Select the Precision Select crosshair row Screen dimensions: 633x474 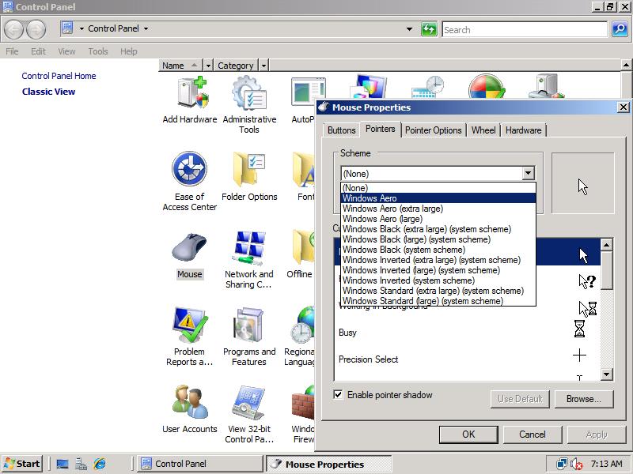click(x=467, y=359)
